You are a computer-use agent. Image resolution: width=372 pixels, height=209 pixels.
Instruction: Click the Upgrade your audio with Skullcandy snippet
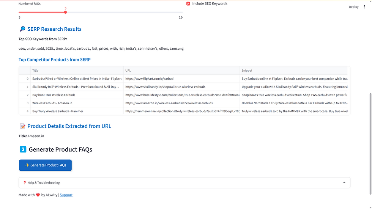293,87
